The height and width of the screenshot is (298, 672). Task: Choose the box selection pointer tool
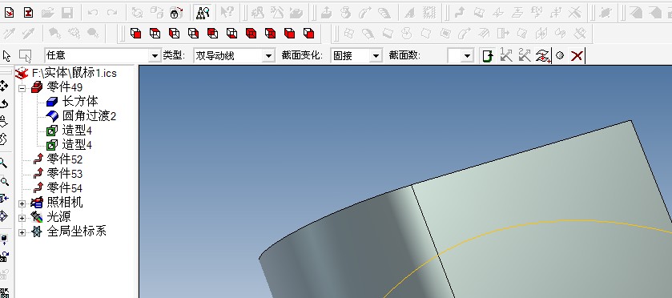[x=26, y=56]
